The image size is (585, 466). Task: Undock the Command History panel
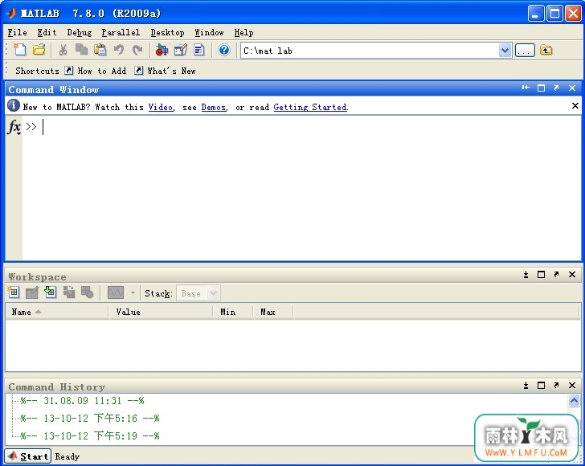556,385
